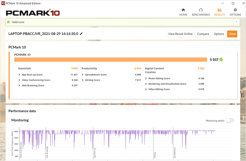Expand Video Conferencing Score
The height and width of the screenshot is (161, 246).
pos(20,80)
